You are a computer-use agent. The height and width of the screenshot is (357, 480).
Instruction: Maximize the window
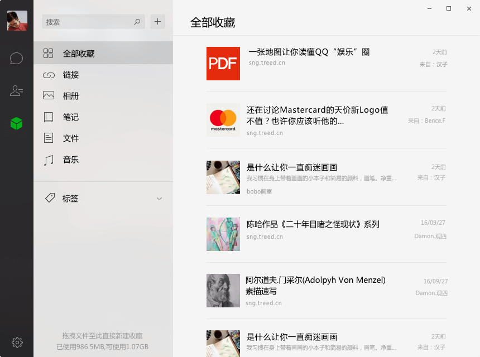tap(449, 8)
